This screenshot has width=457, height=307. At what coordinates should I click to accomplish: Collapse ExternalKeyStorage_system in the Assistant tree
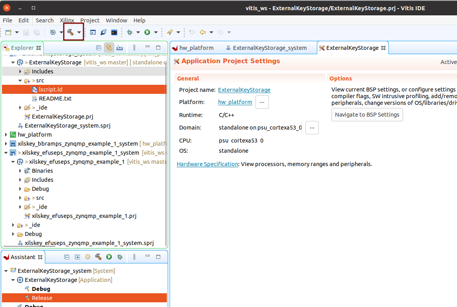[x=6, y=271]
